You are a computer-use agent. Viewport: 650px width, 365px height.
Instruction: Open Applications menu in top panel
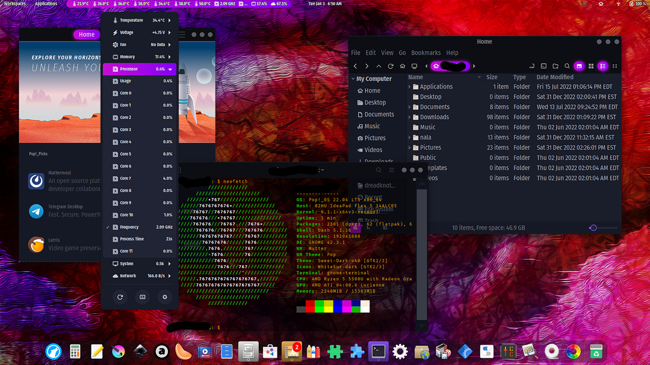46,4
